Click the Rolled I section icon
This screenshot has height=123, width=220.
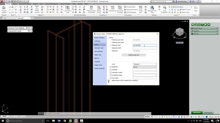(x=37, y=10)
